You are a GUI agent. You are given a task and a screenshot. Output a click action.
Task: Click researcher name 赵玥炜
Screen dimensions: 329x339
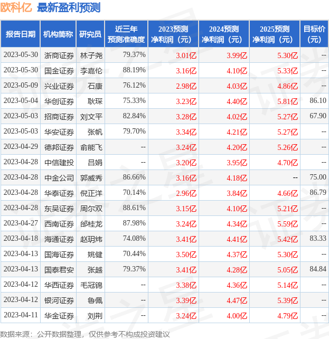[x=91, y=239]
